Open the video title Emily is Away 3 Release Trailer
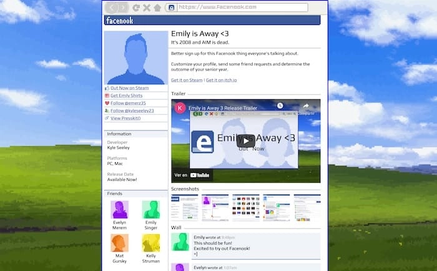 [223, 108]
